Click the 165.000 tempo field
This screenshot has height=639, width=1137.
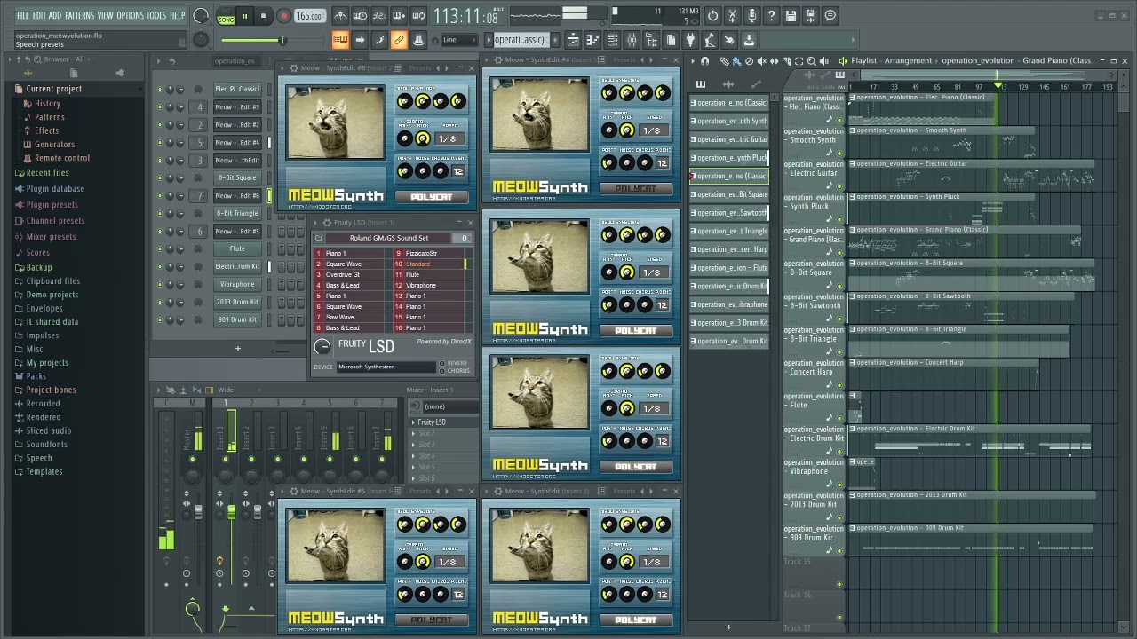309,16
